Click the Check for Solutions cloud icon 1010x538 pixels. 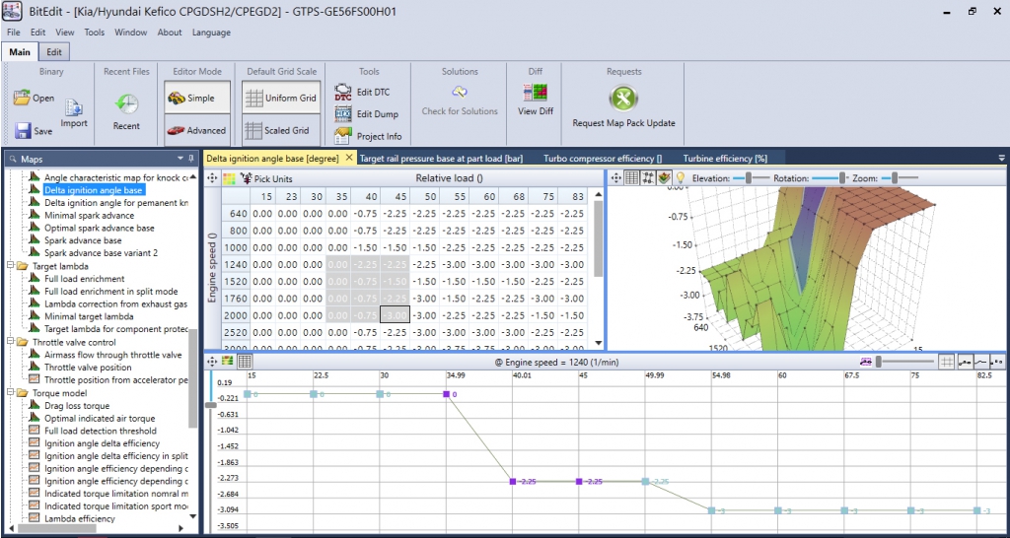tap(460, 92)
